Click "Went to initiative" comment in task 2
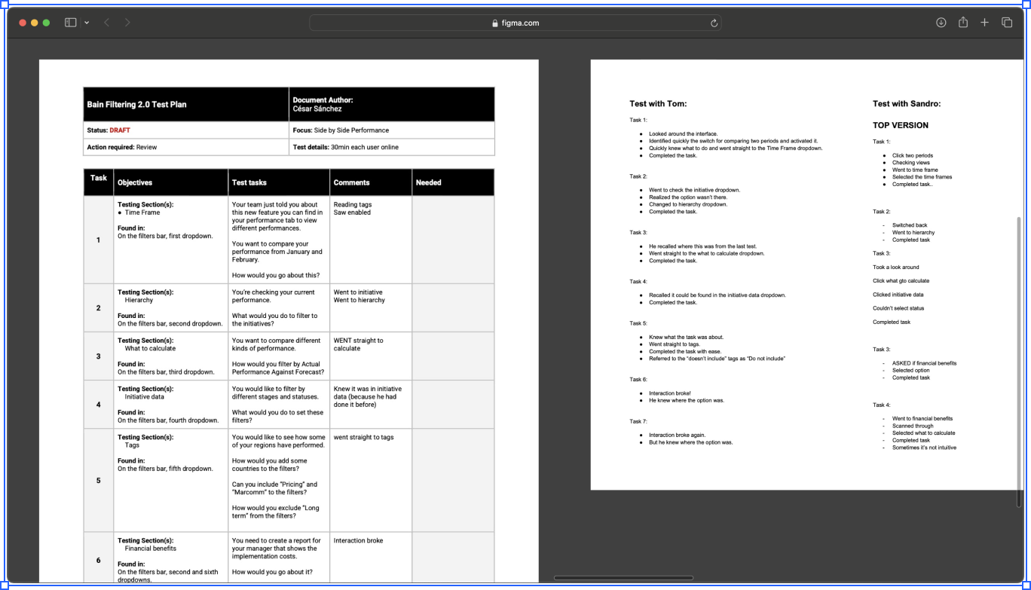 point(358,292)
